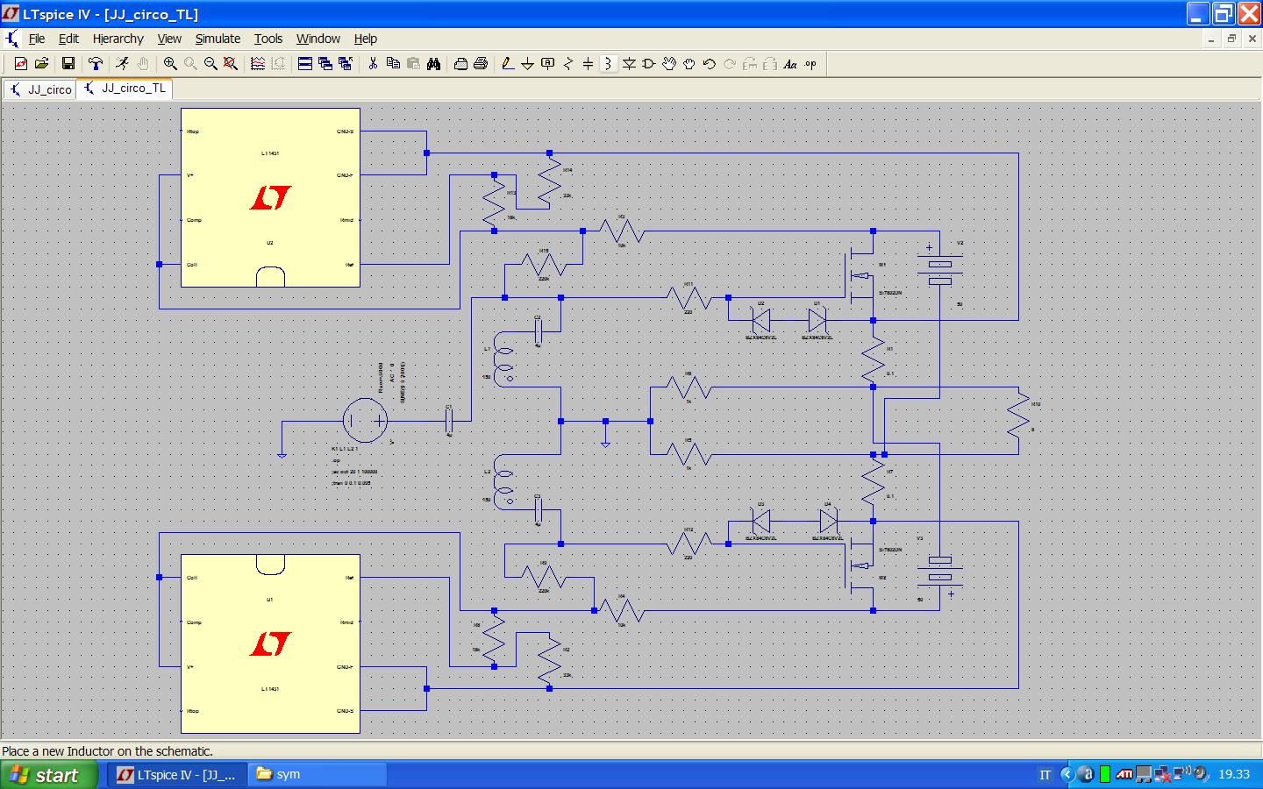Click the 19.33 system clock
This screenshot has width=1263, height=789.
(x=1234, y=774)
